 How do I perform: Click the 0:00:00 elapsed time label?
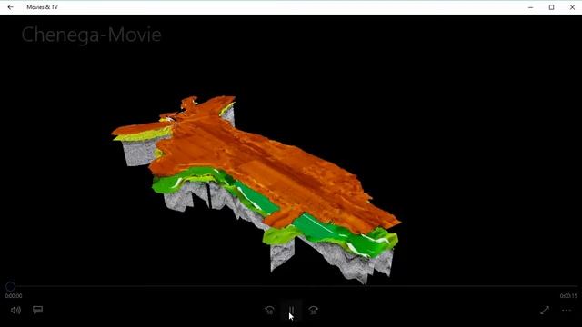[14, 296]
